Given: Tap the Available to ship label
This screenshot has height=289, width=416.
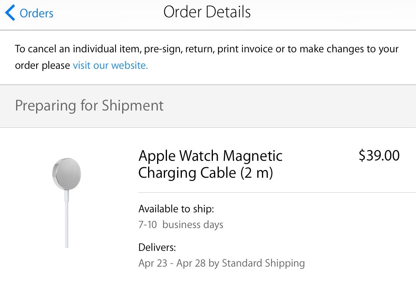Looking at the screenshot, I should (176, 209).
